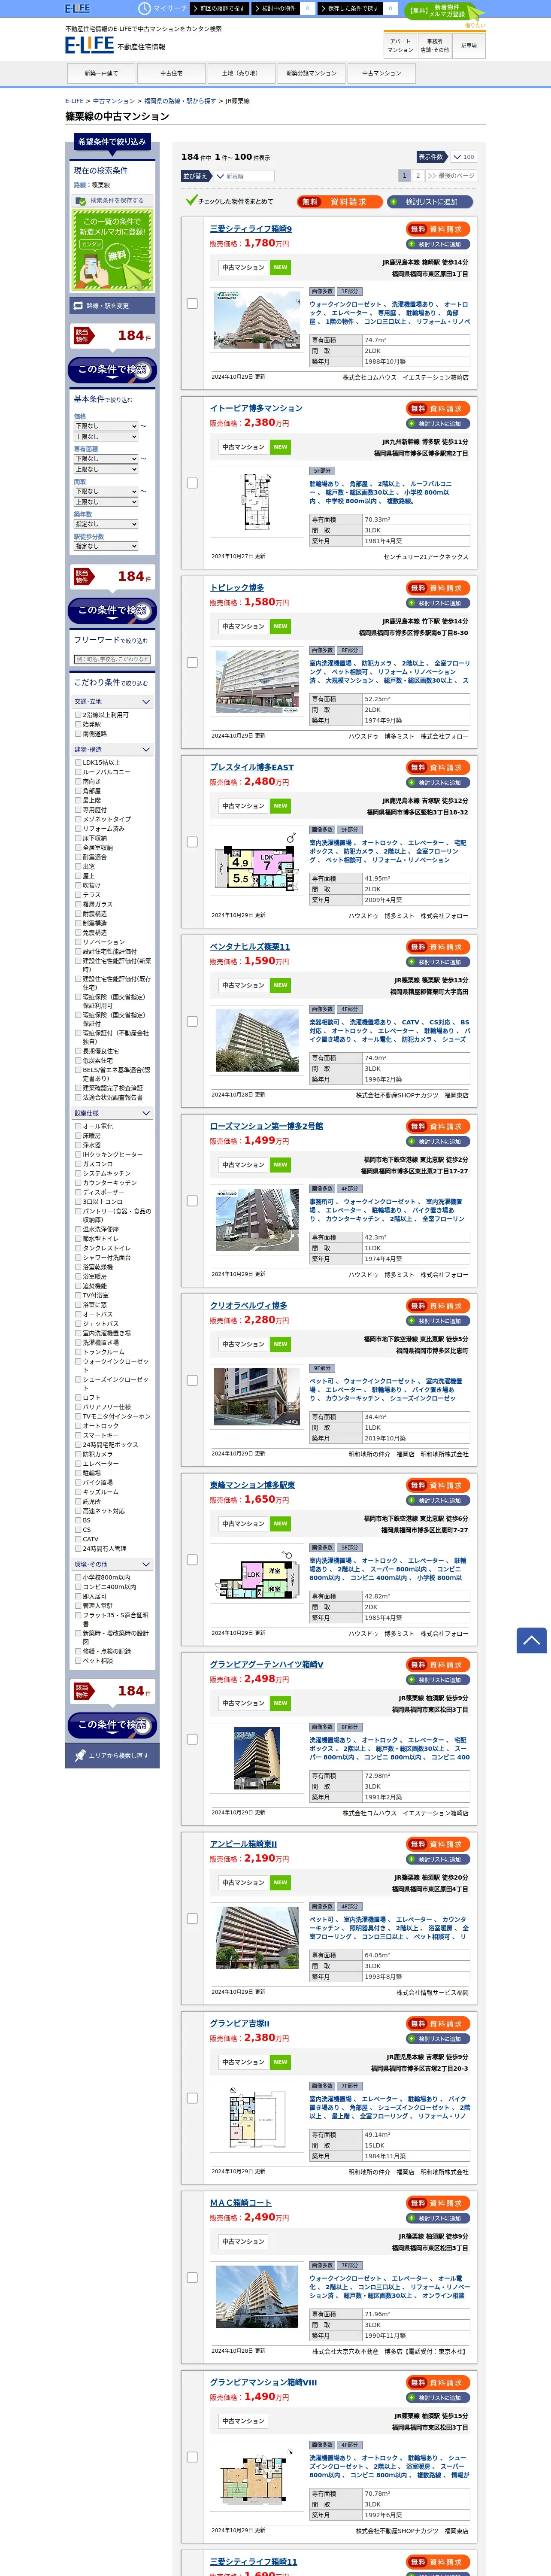Open 駐車場 header category
Screen dimensions: 551x2576
point(469,45)
